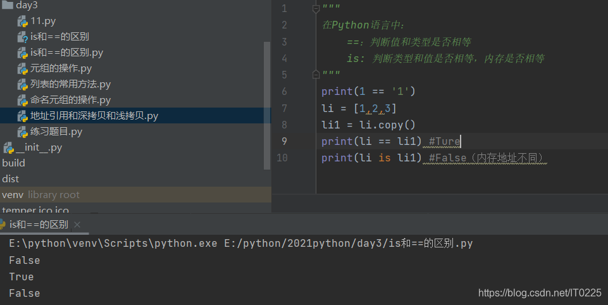Click the Python icon beside 11.py
608x305 pixels.
23,22
